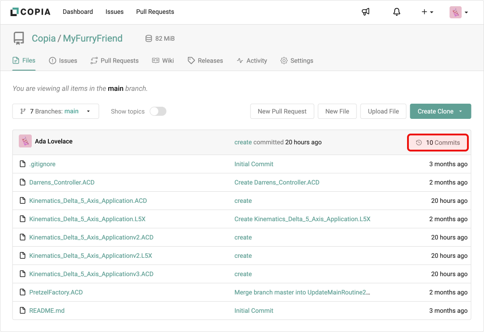Screen dimensions: 484x332
Task: Click the repository icon beside Copia/MyFurryFriend
Action: point(19,39)
